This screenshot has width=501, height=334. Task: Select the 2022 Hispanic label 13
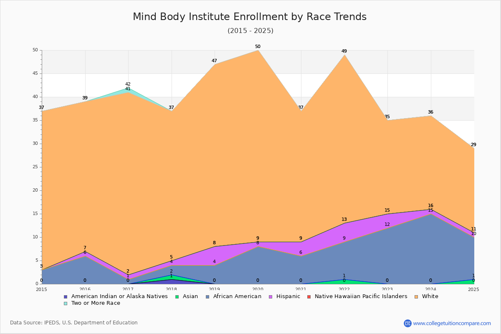[344, 220]
